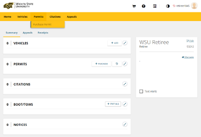Viewport: 201px width, 137px height.
Task: Expand the Permits panel
Action: coord(125,64)
